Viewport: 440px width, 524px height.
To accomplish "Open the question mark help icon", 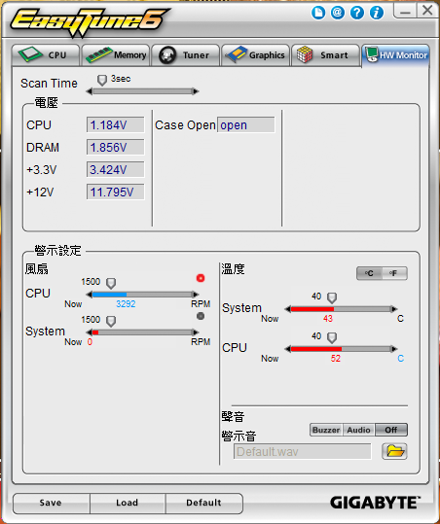I will pos(357,13).
